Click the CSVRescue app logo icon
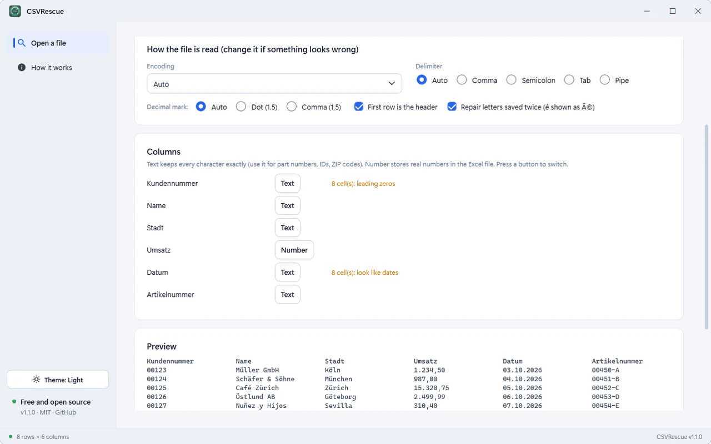The height and width of the screenshot is (444, 711). pyautogui.click(x=15, y=11)
